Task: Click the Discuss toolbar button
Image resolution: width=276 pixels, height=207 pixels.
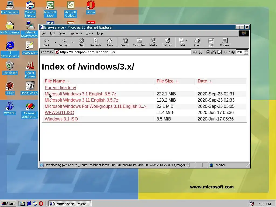Action: pyautogui.click(x=225, y=43)
